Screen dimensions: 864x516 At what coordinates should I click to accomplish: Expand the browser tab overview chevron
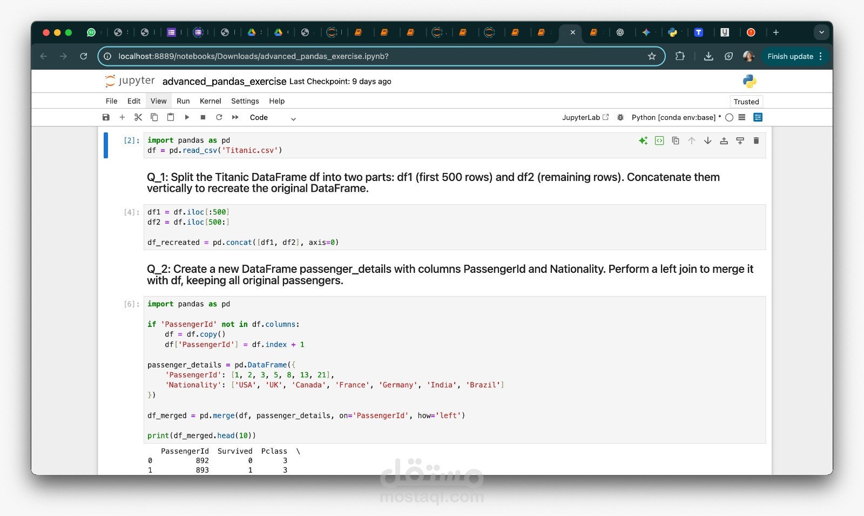(x=821, y=32)
